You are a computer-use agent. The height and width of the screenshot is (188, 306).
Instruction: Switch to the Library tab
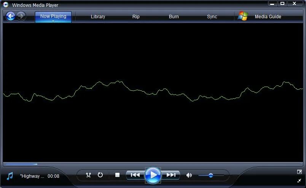click(x=98, y=17)
